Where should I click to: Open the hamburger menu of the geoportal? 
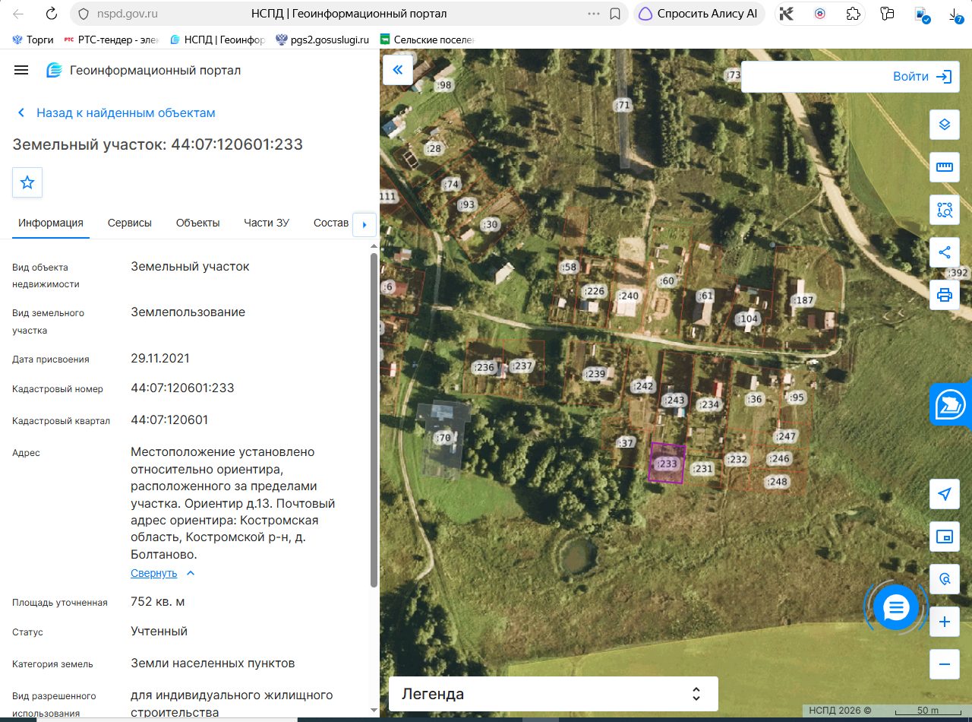pyautogui.click(x=21, y=70)
